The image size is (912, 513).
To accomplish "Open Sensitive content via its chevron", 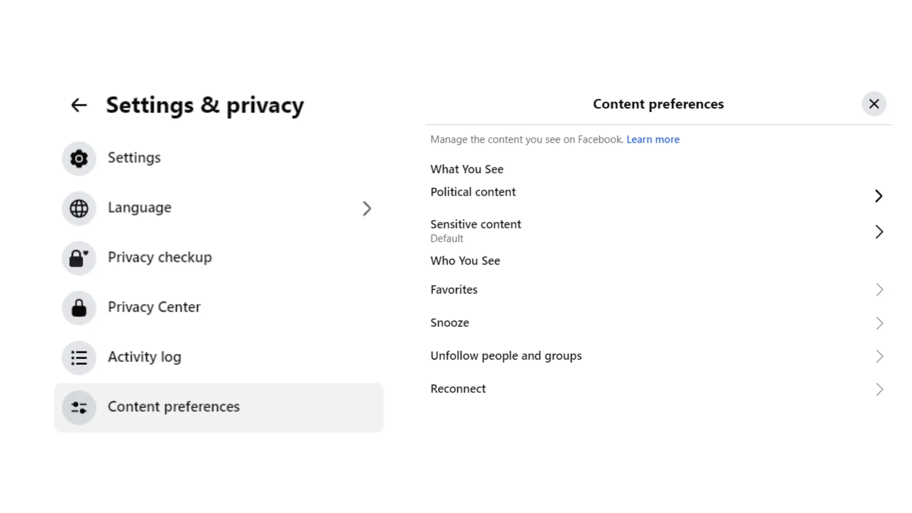I will click(x=879, y=232).
